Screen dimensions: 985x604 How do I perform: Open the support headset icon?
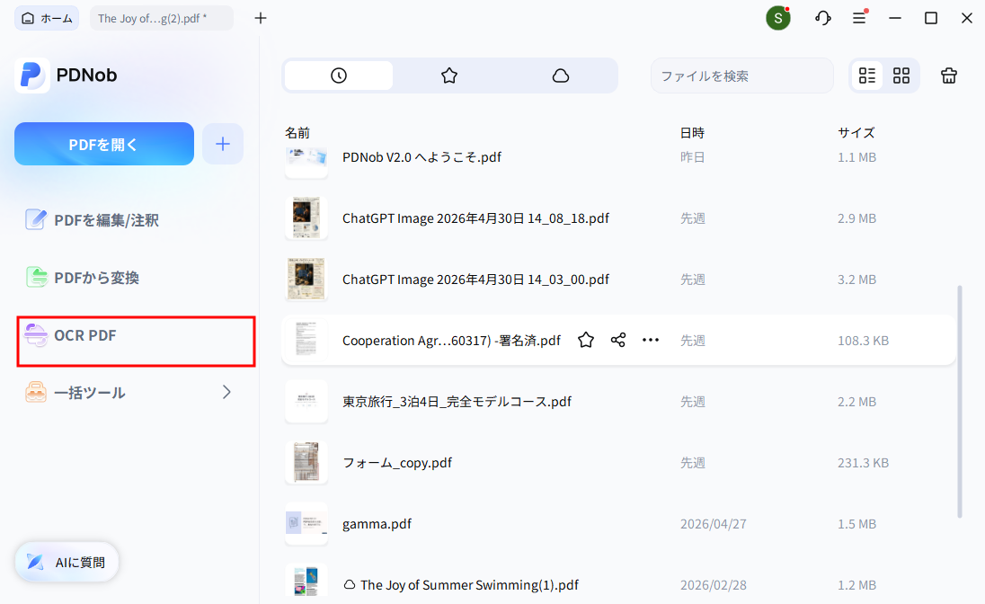coord(823,18)
